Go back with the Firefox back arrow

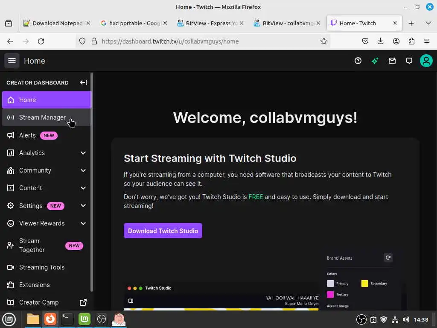coord(10,41)
